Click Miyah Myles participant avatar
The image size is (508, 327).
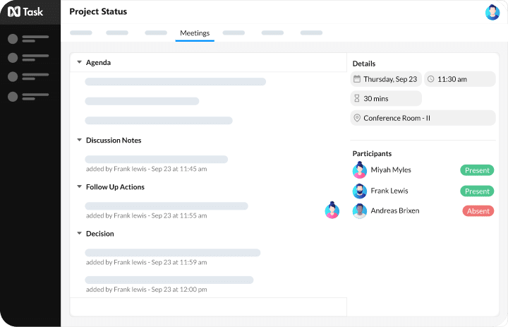(360, 170)
